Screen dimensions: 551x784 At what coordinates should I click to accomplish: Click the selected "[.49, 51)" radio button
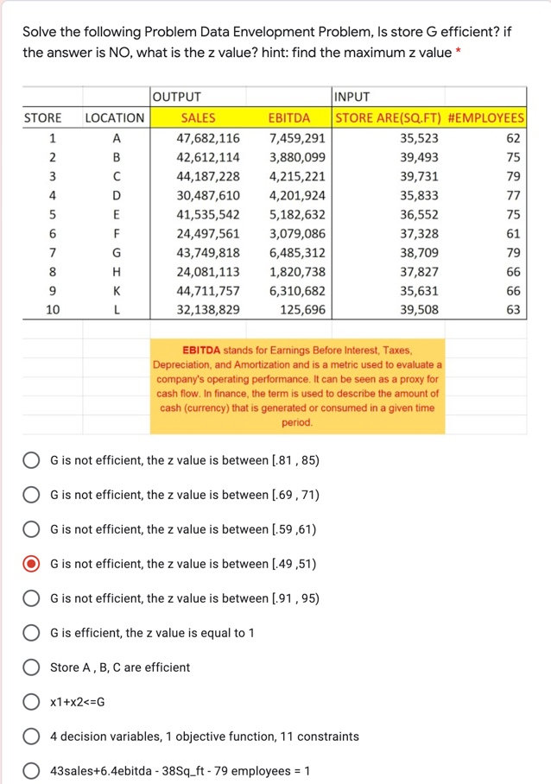click(x=31, y=564)
